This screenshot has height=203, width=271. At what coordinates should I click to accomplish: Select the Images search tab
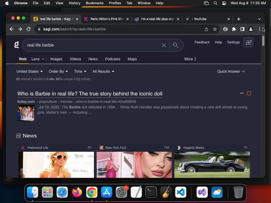[56, 59]
